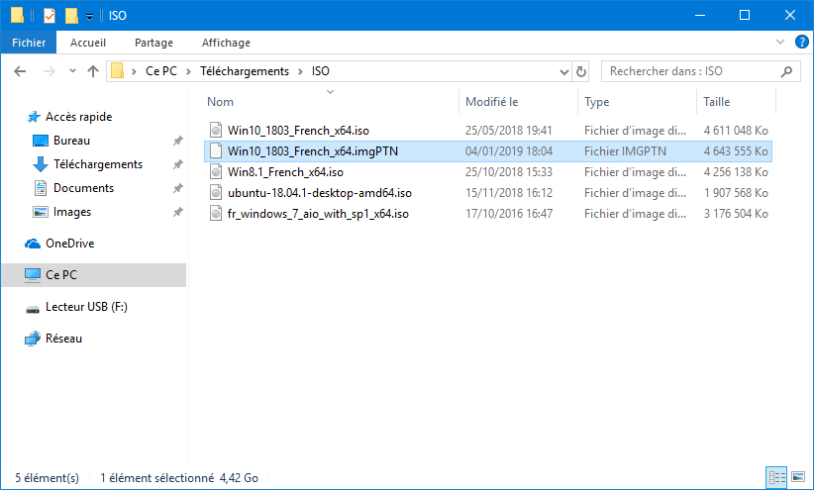Switch to the Accueil ribbon tab
The height and width of the screenshot is (490, 814).
[88, 43]
